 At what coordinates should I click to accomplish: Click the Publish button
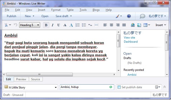pyautogui.click(x=11, y=16)
